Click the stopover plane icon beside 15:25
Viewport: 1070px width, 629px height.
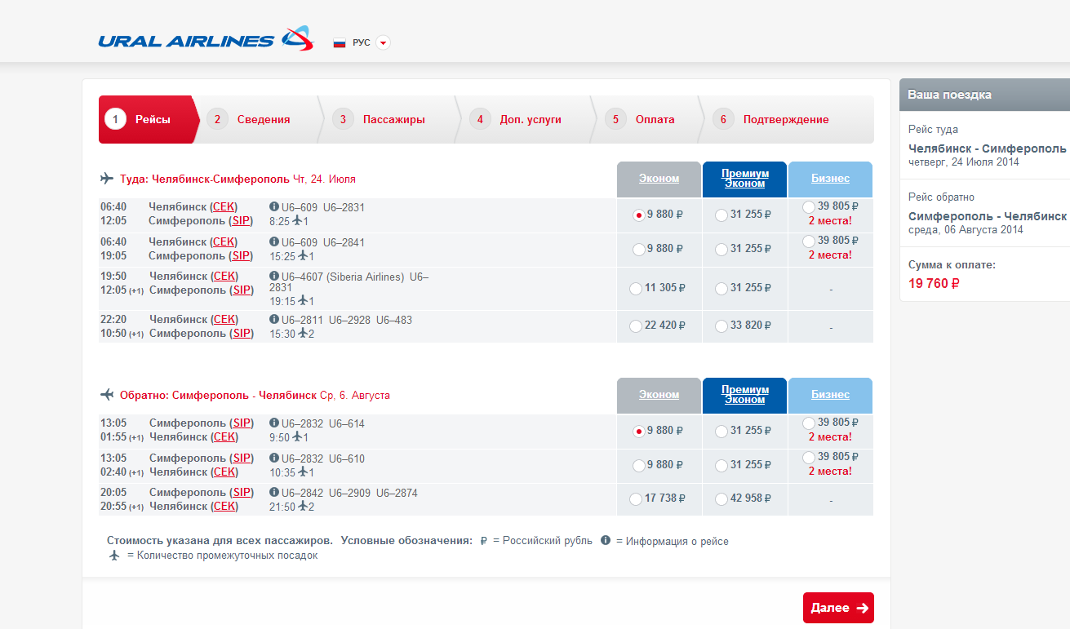[303, 255]
